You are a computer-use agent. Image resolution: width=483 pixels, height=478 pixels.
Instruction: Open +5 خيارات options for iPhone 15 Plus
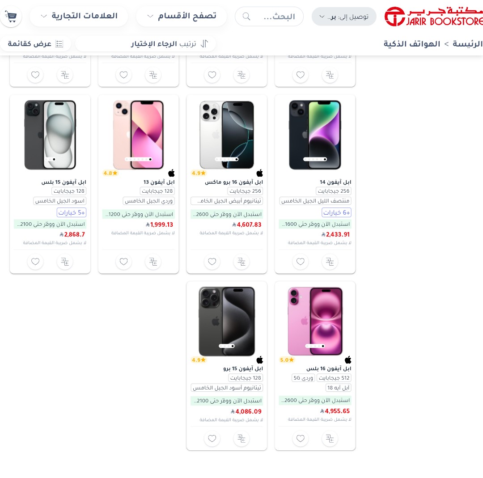72,212
